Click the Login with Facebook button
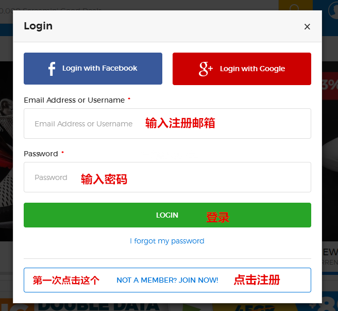338x311 pixels. 93,69
